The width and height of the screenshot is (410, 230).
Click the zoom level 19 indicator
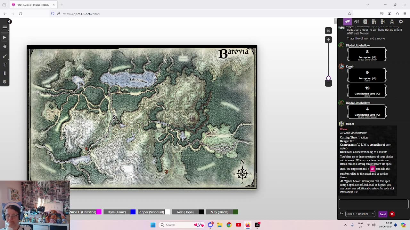pos(328,31)
